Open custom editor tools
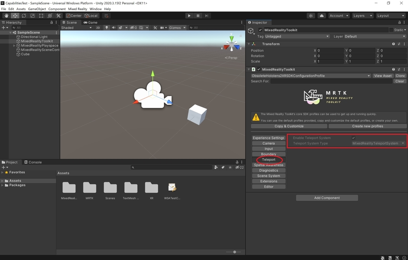 pos(58,16)
